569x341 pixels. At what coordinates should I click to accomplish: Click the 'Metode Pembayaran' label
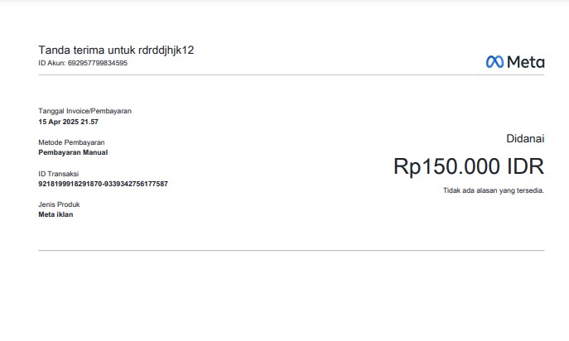pos(71,142)
